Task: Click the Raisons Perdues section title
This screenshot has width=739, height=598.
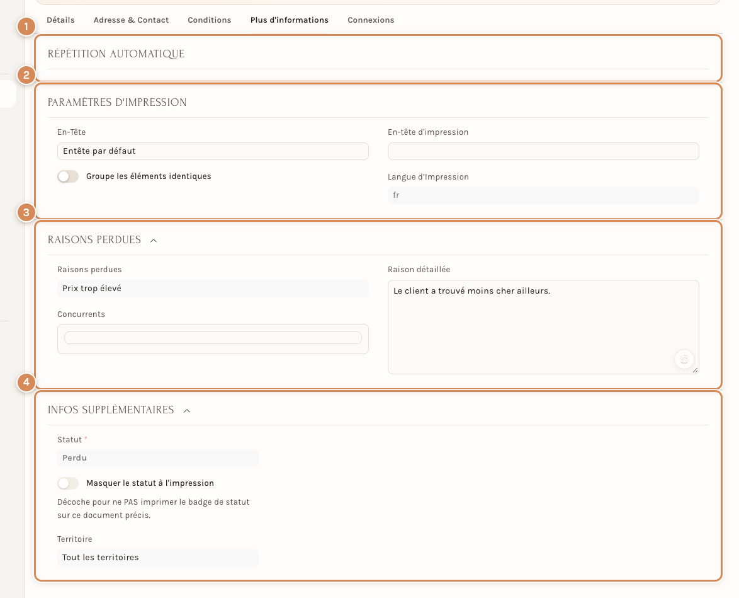Action: click(x=94, y=239)
